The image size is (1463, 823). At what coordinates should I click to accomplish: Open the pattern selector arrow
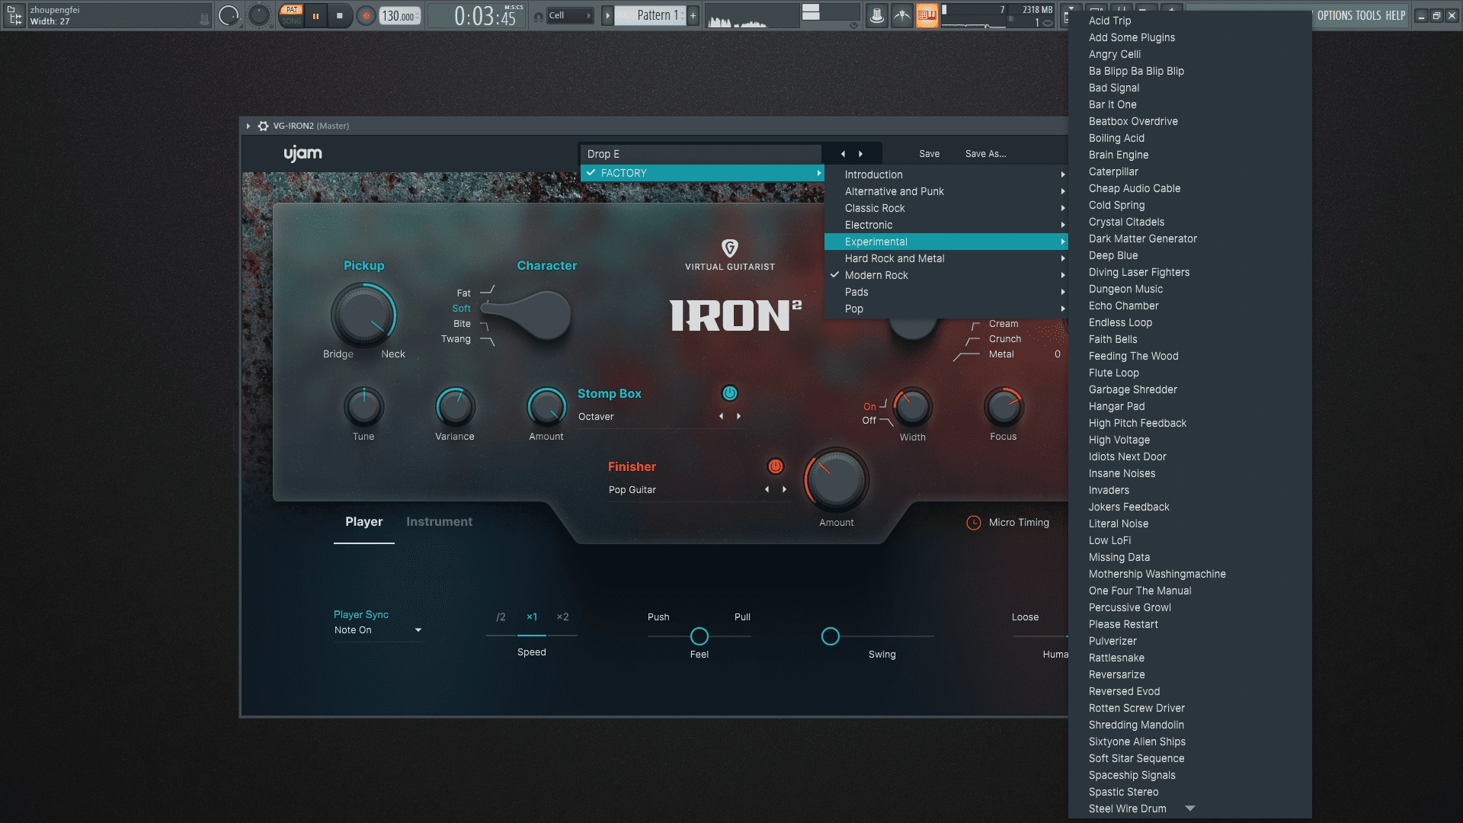[607, 15]
